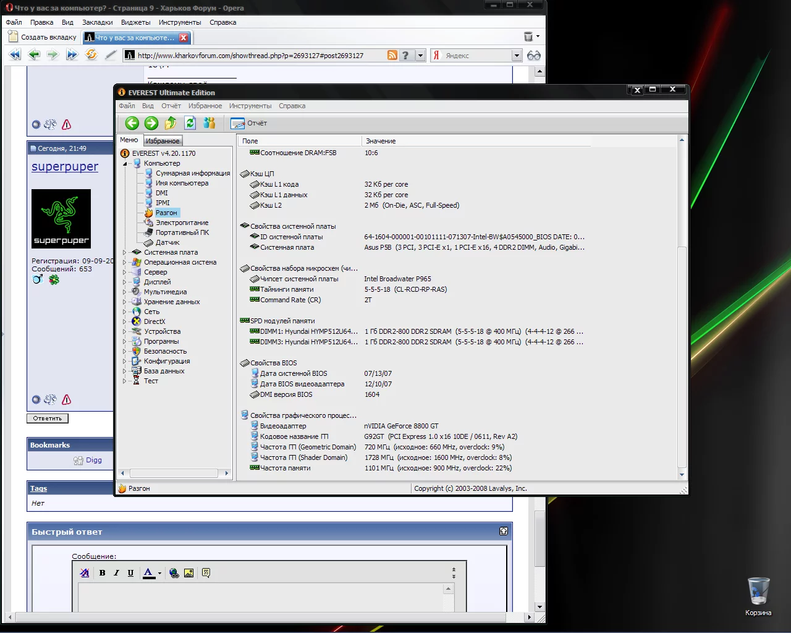Open EVEREST Файл menu

click(127, 106)
